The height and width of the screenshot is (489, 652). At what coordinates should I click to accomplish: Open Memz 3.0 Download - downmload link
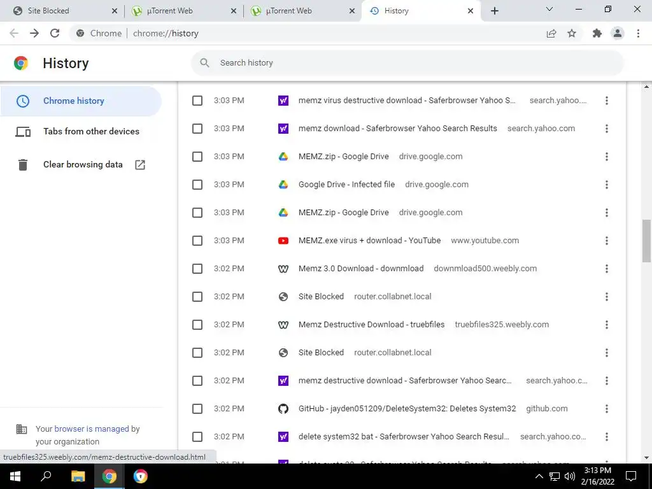361,269
